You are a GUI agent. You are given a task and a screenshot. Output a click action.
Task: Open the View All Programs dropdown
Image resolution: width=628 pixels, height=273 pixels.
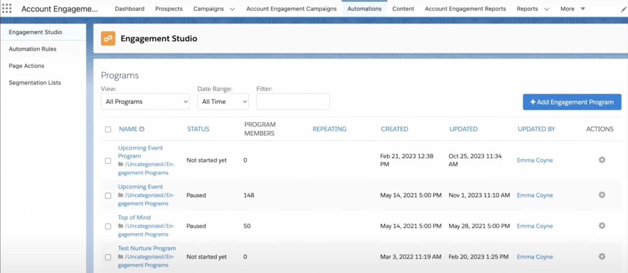click(145, 102)
